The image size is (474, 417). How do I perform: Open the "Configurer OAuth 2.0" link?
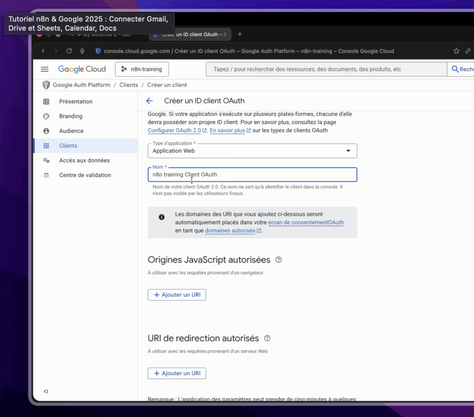(x=174, y=131)
